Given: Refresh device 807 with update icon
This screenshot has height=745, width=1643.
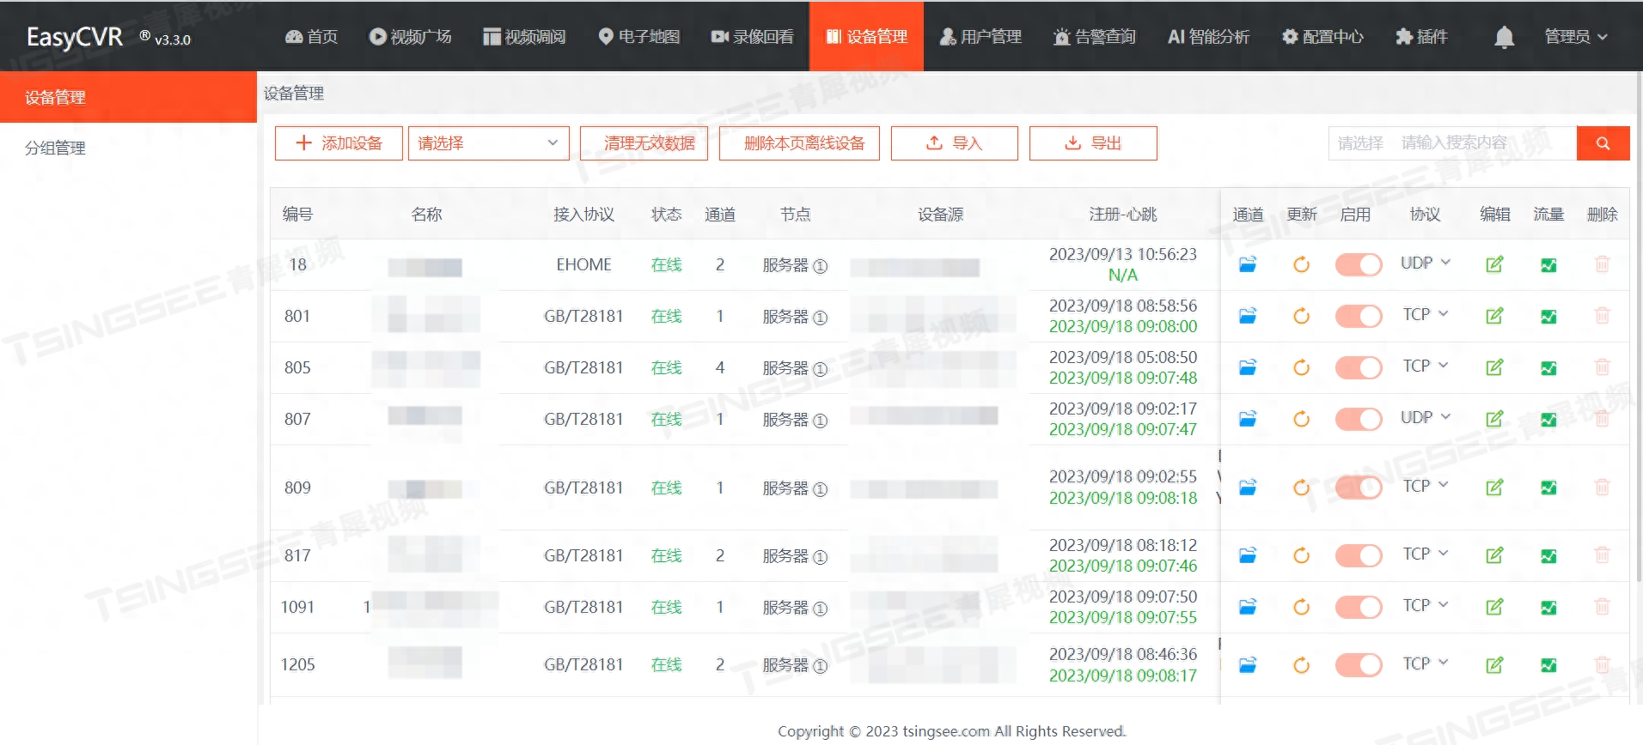Looking at the screenshot, I should click(1301, 419).
